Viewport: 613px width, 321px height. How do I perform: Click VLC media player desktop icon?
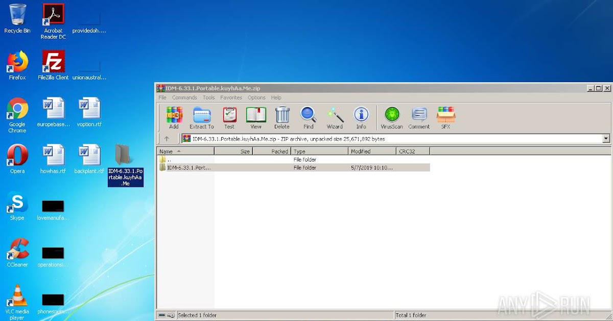[x=17, y=302]
